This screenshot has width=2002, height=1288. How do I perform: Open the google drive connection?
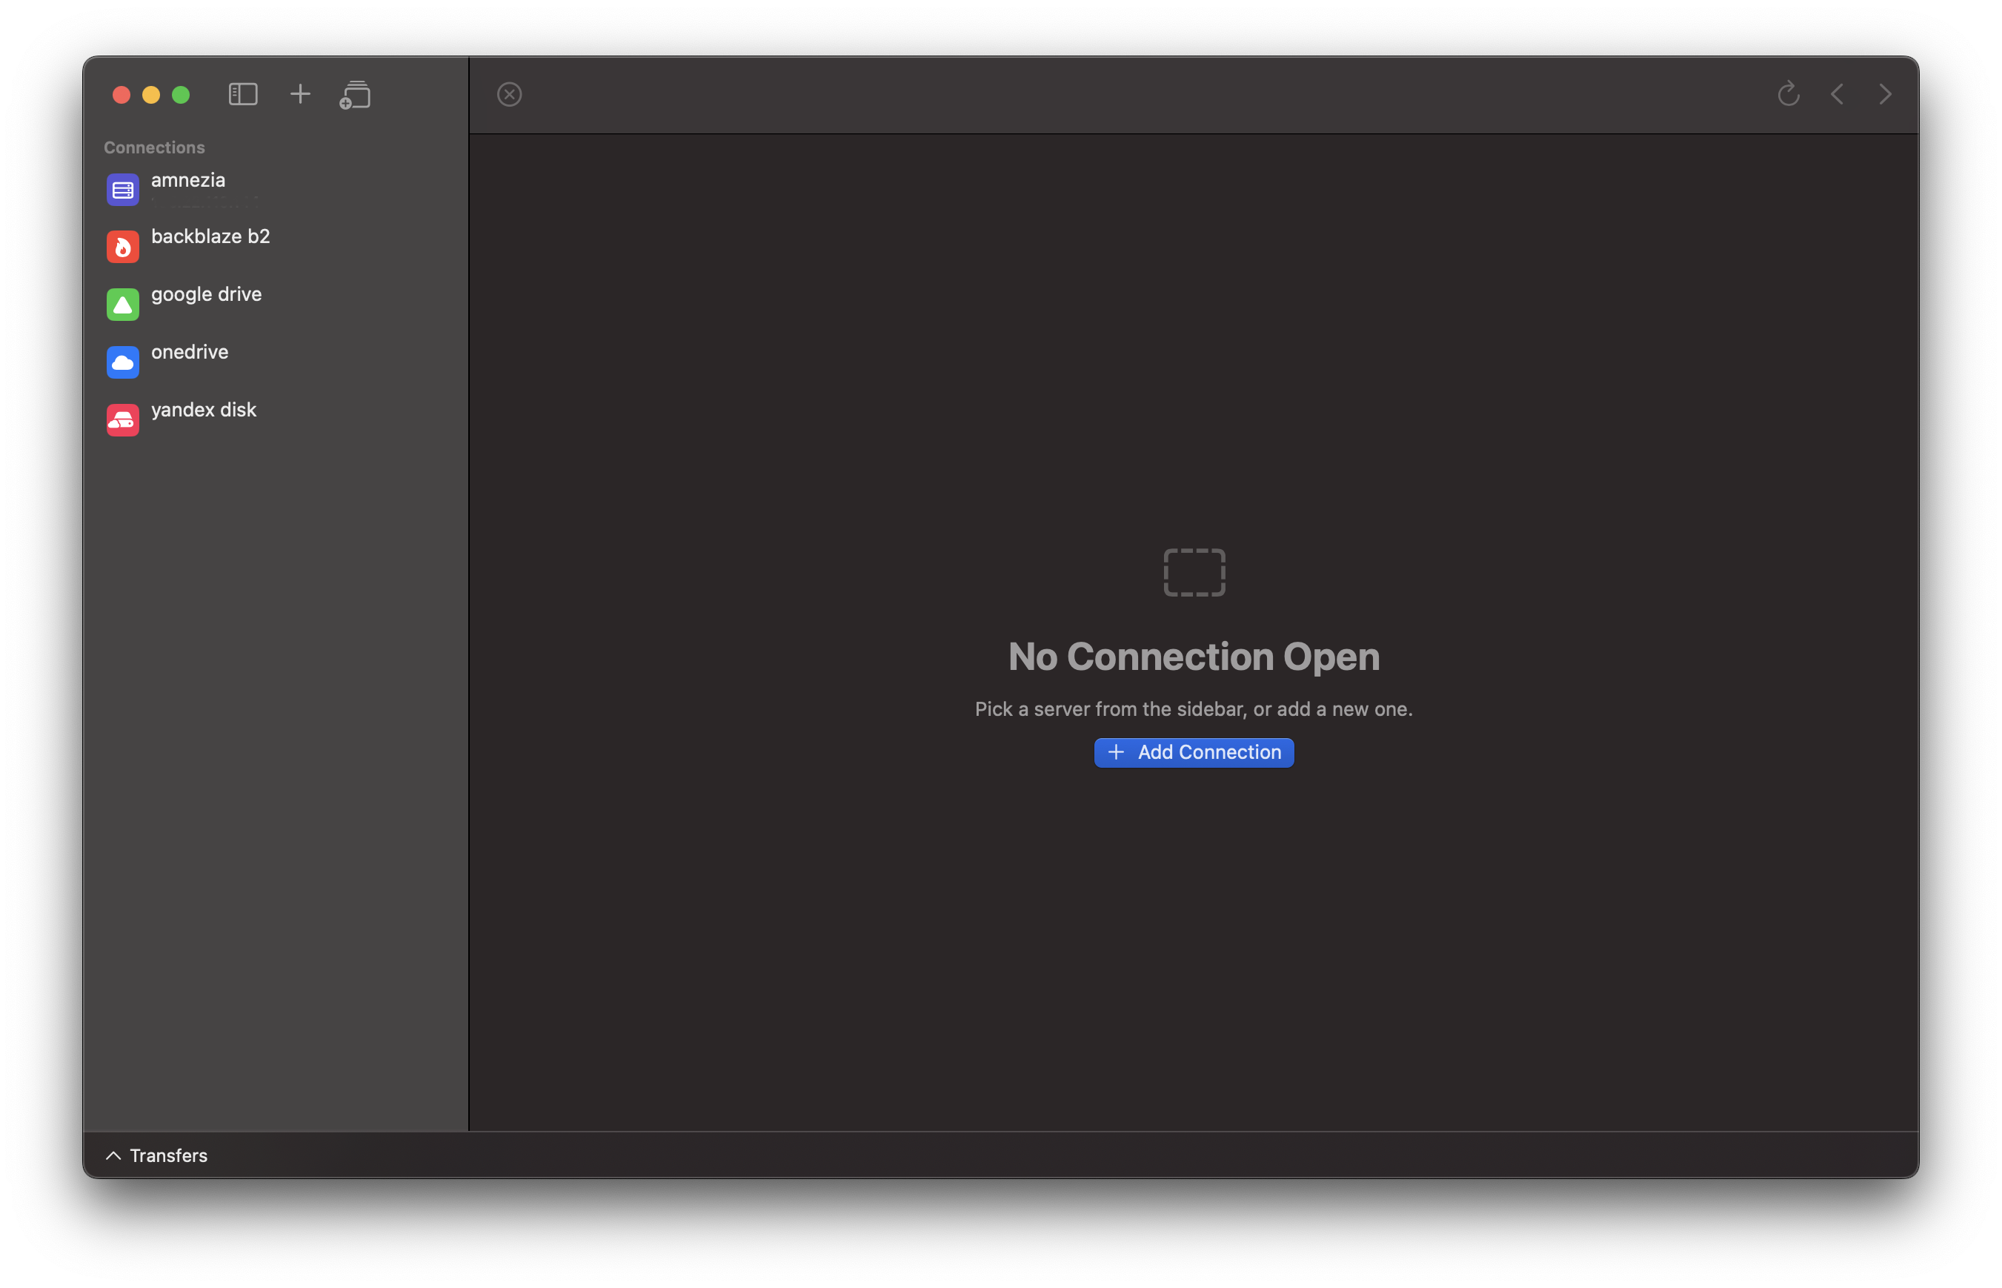click(276, 305)
